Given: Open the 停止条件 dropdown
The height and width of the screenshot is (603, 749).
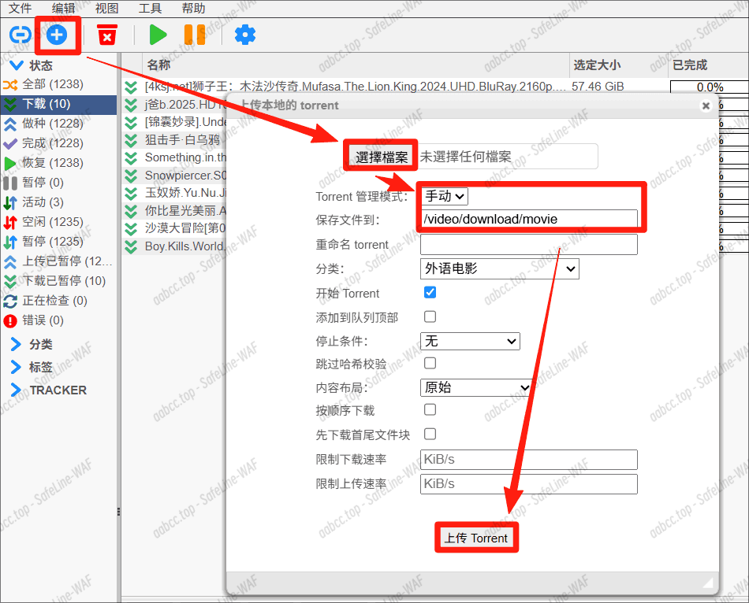Looking at the screenshot, I should coord(470,341).
